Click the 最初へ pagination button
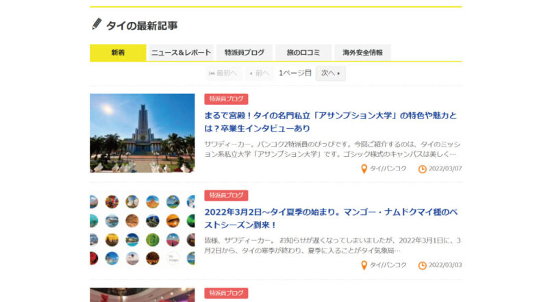 (223, 73)
